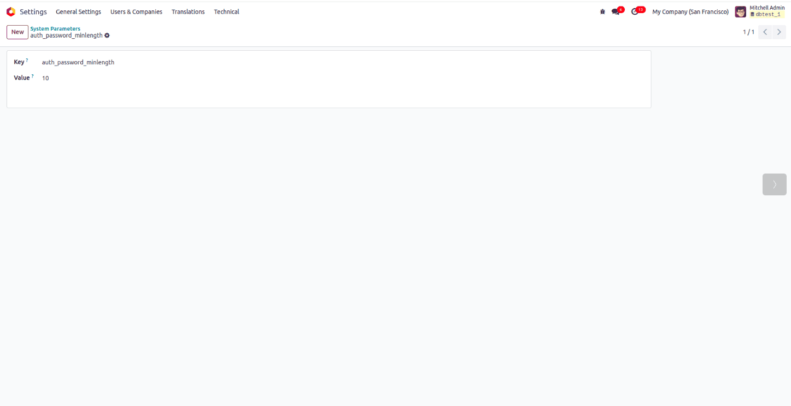Open the Mitchell Admin user menu
Viewport: 791px width, 406px height.
coord(760,11)
